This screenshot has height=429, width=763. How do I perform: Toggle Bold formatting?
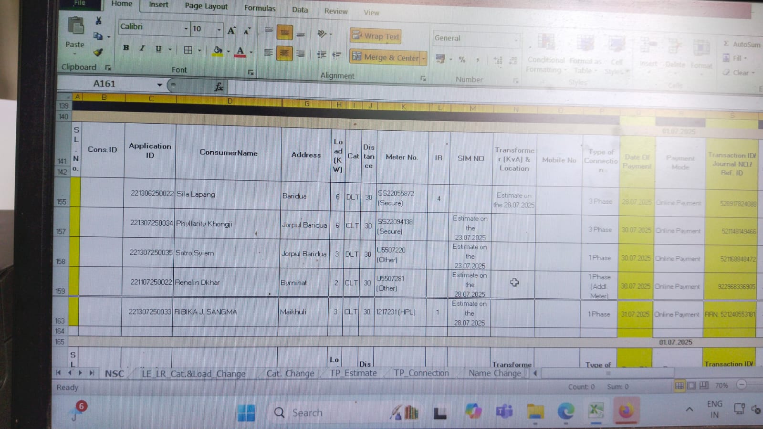tap(126, 48)
